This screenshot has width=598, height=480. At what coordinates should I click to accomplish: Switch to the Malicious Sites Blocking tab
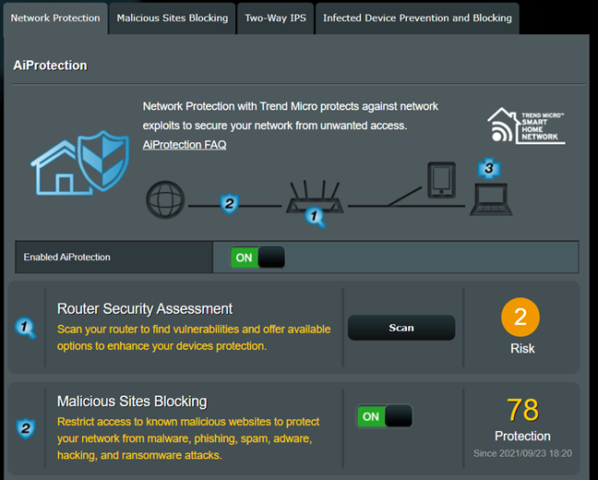173,18
